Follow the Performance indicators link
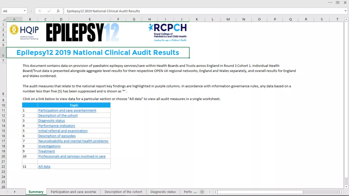This screenshot has height=196, width=349. coord(56,125)
